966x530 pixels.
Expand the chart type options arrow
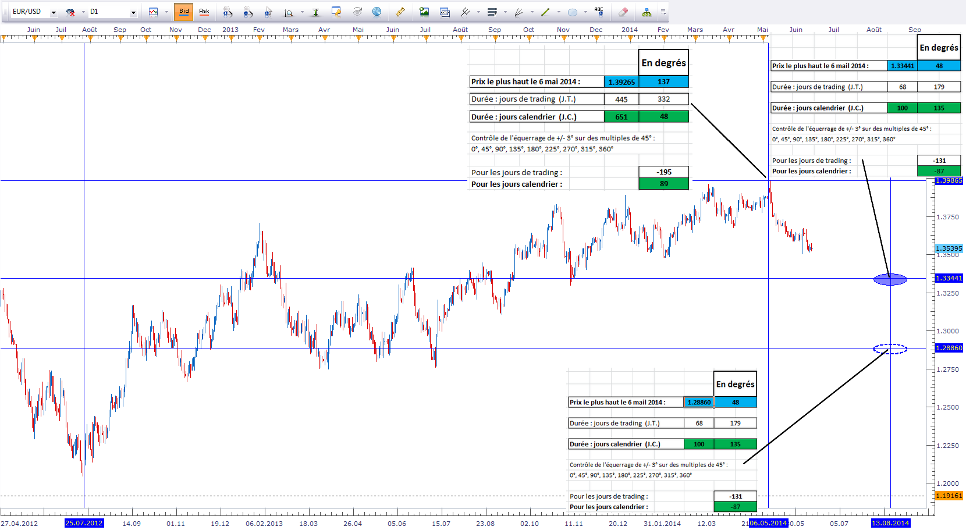166,12
